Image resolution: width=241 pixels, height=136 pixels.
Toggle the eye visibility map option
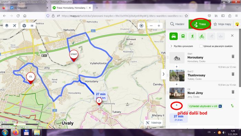pos(32,26)
